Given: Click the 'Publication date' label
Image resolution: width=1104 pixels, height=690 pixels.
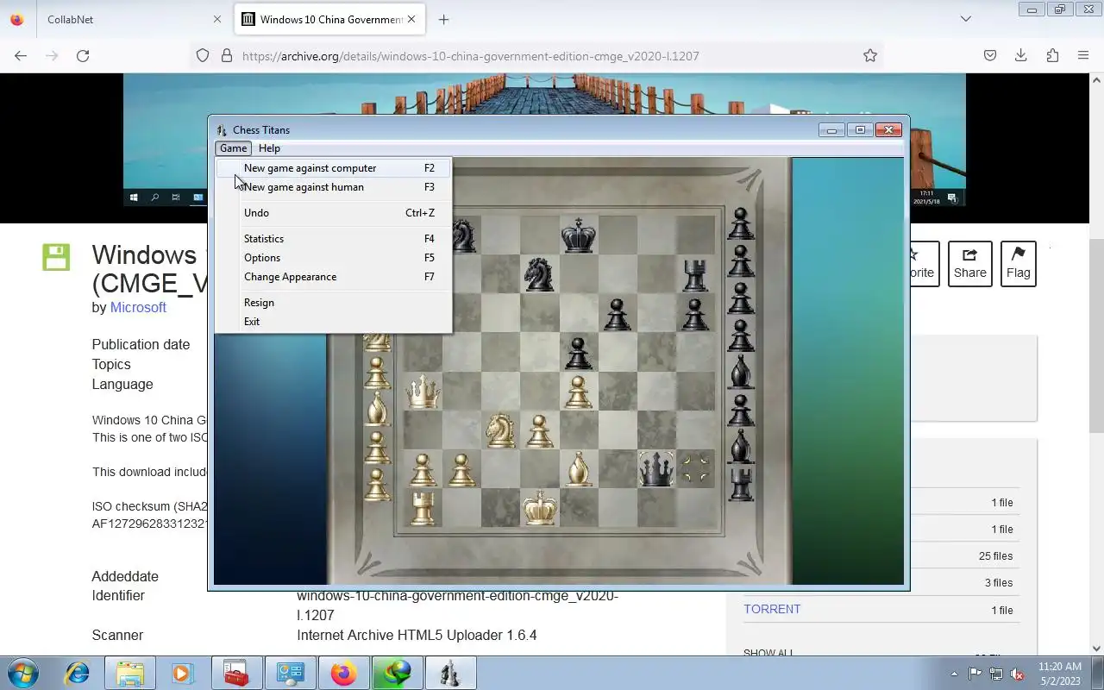Looking at the screenshot, I should [x=141, y=344].
